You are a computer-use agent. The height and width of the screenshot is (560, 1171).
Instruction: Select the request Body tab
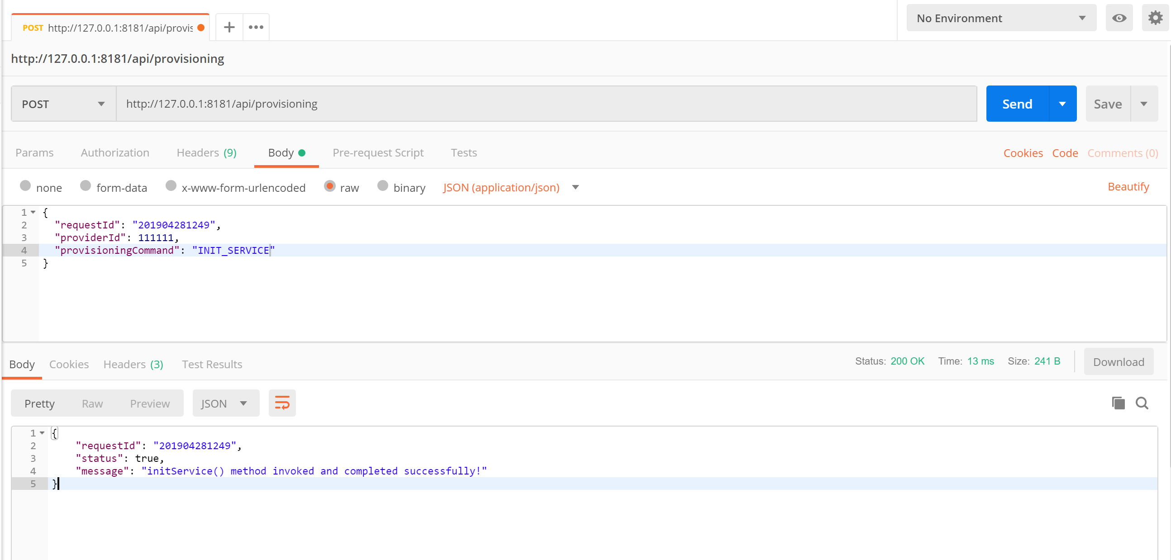pyautogui.click(x=286, y=153)
